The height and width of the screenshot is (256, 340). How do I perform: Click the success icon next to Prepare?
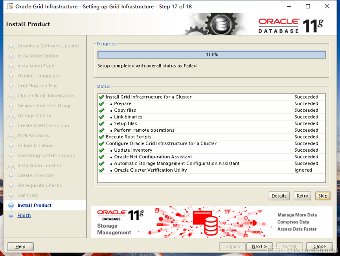point(101,103)
